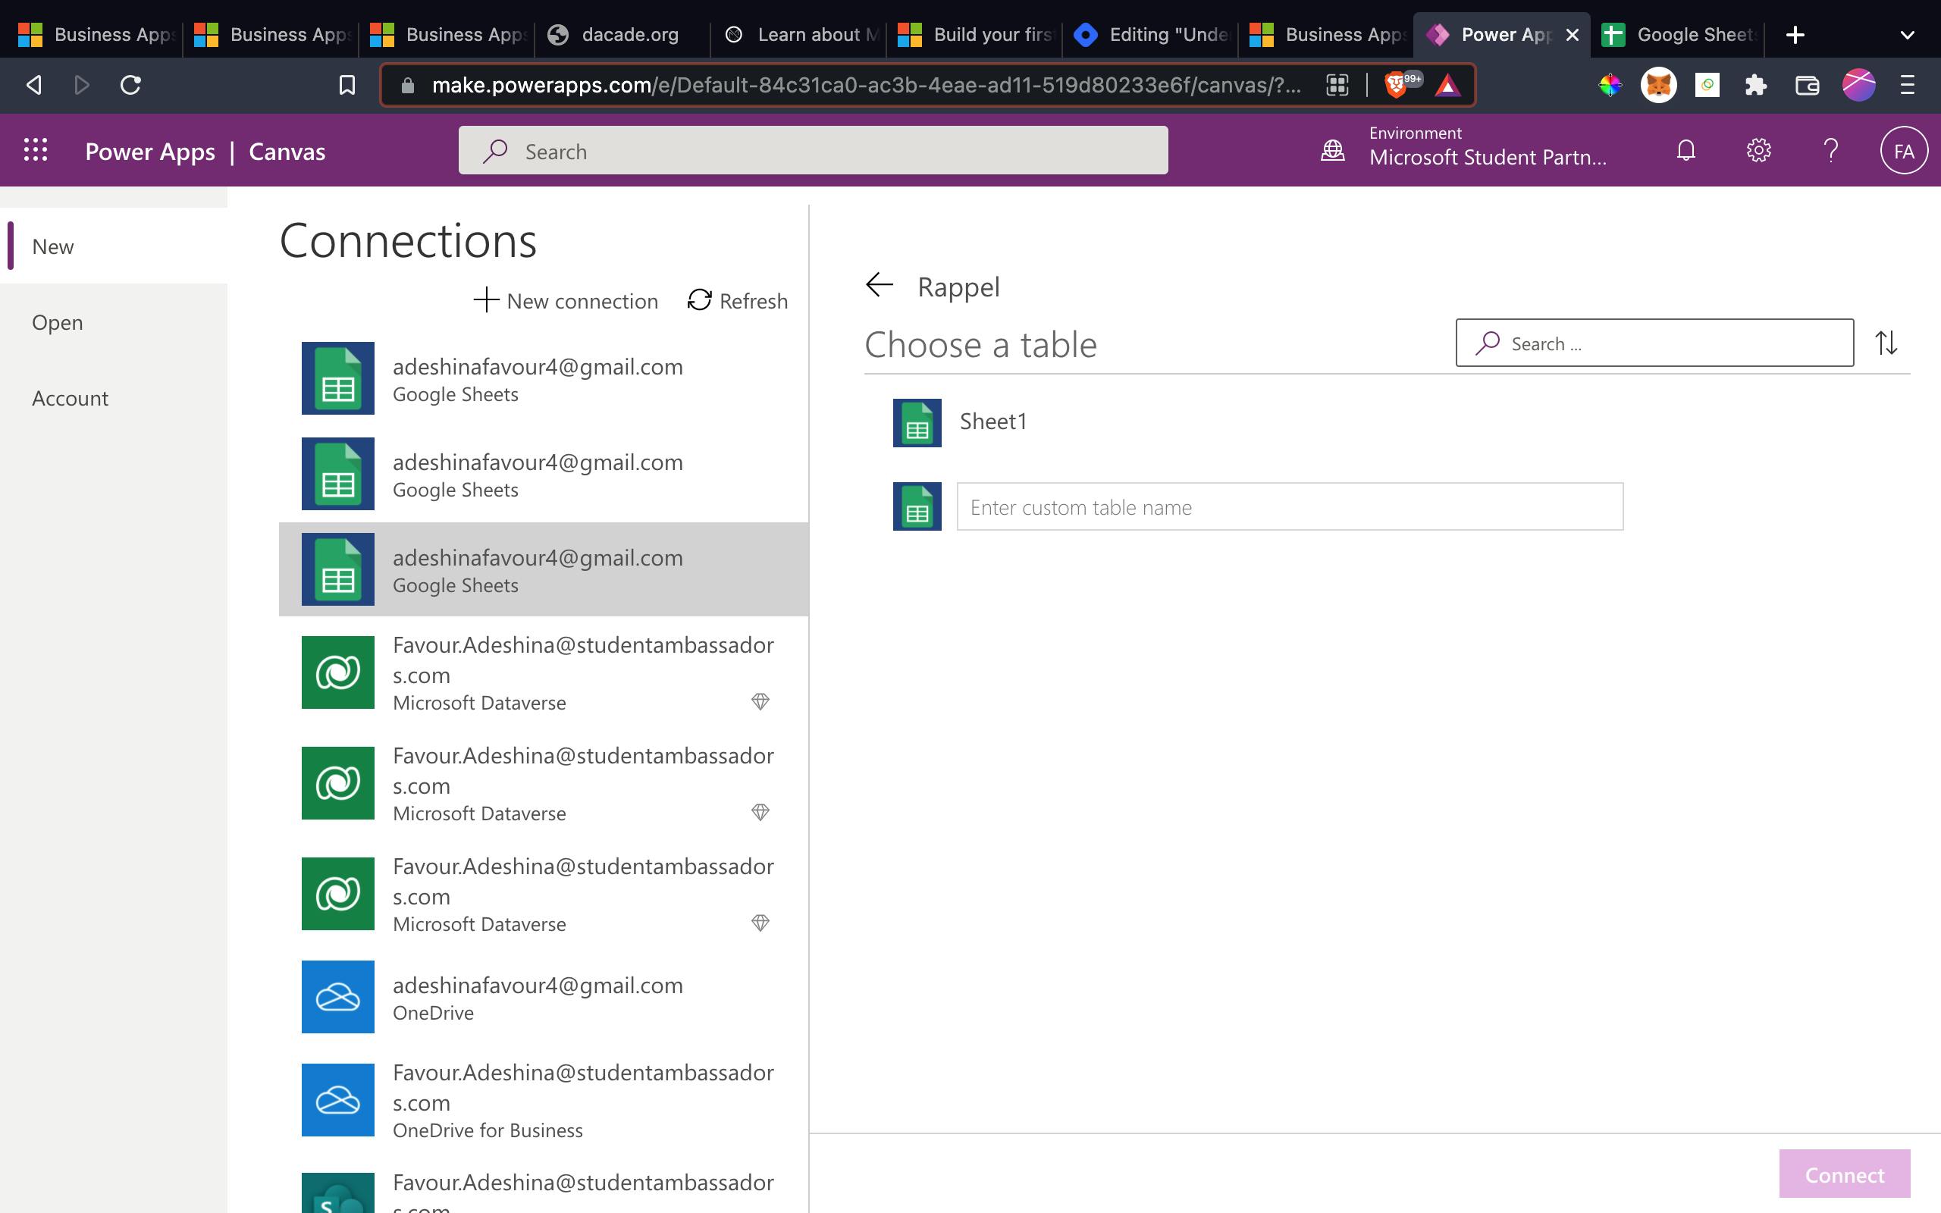Click the premium diamond on first Dataverse row
Screen dimensions: 1941x1213
point(760,701)
